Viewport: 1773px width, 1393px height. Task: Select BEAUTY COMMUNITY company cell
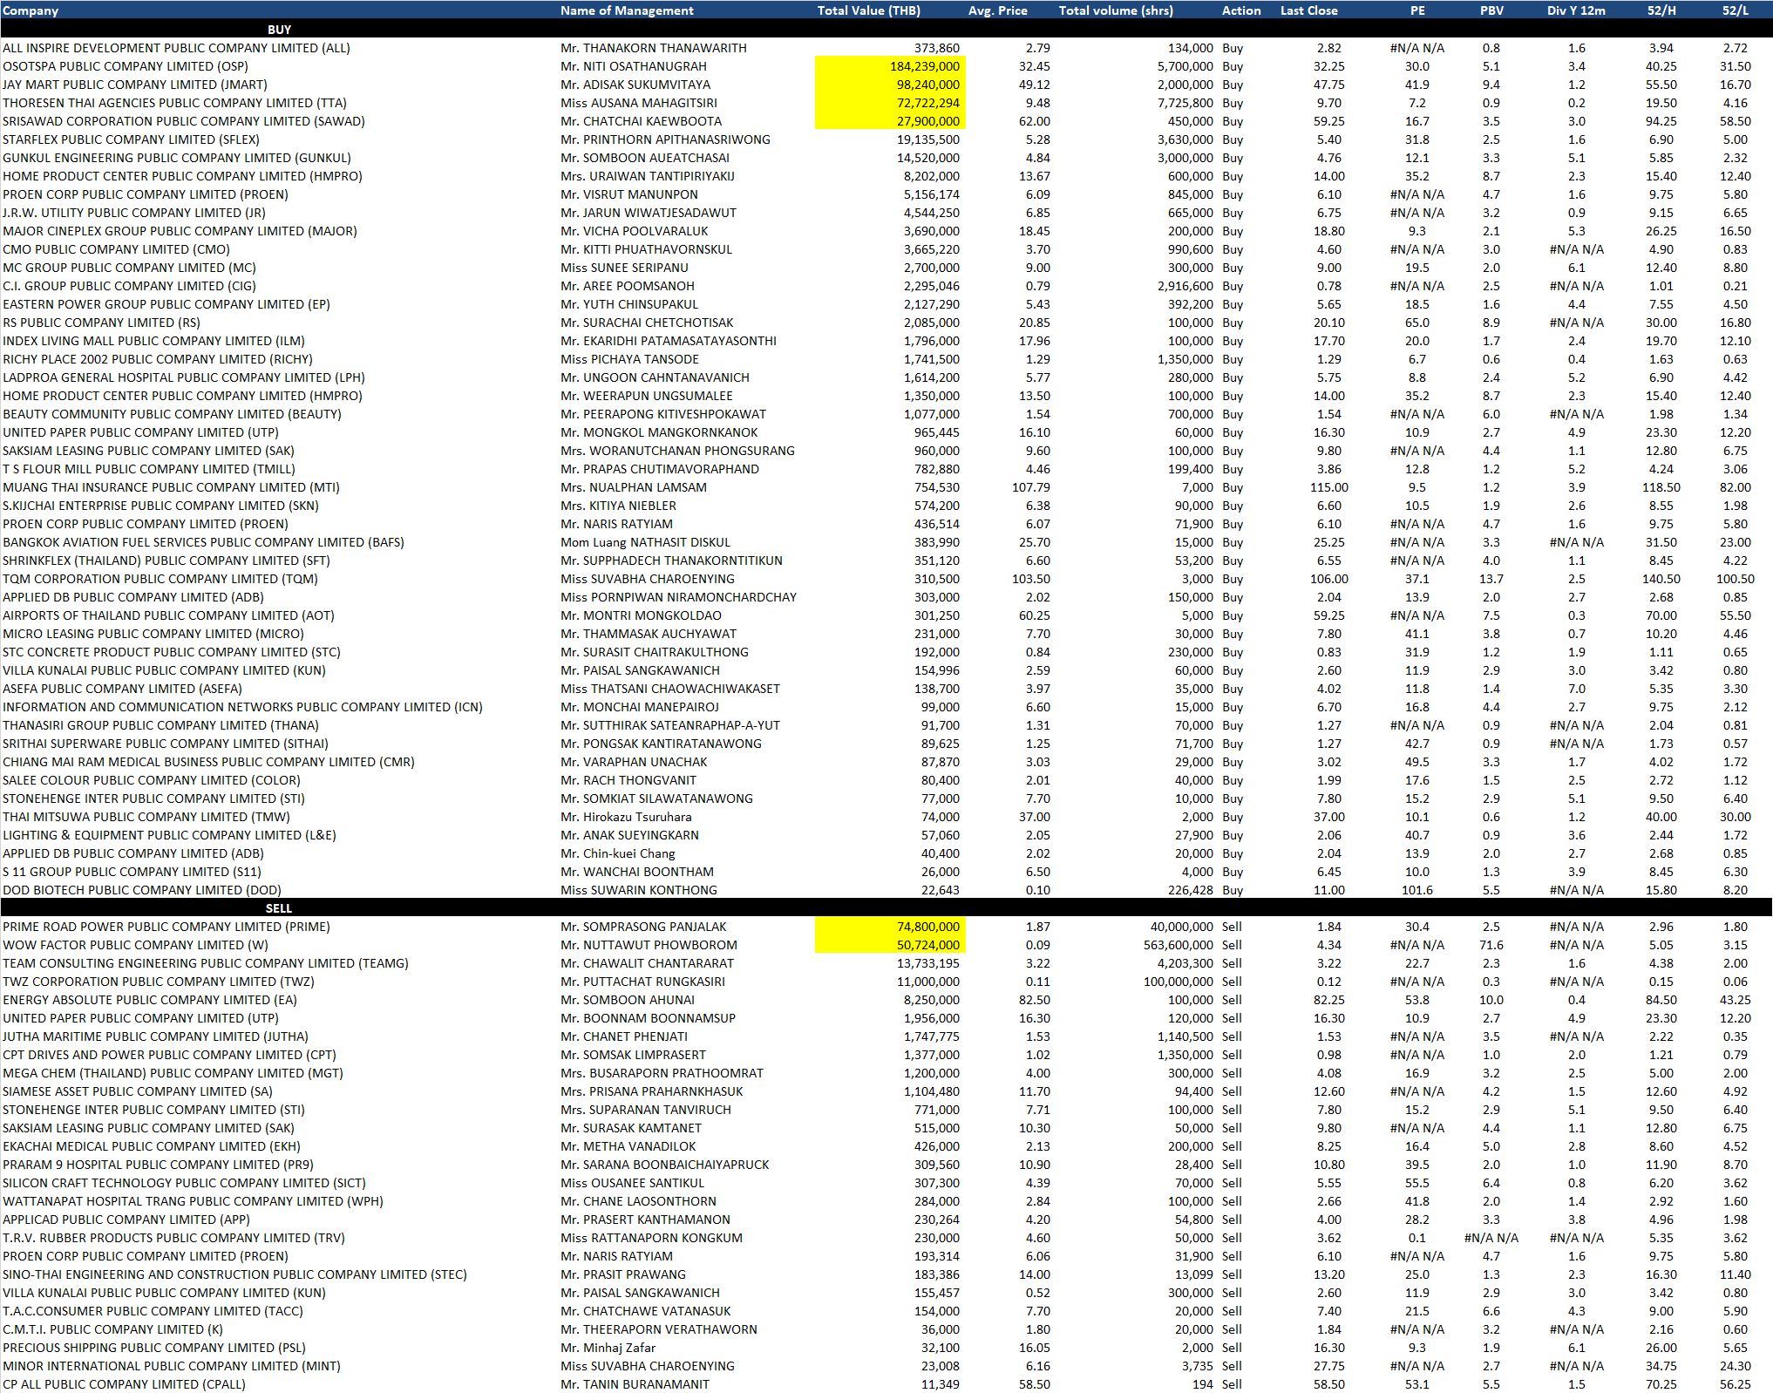tap(172, 414)
